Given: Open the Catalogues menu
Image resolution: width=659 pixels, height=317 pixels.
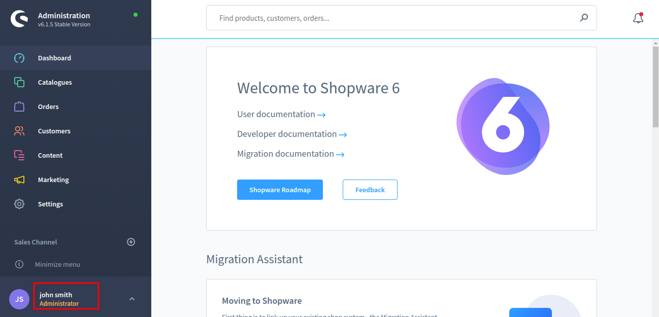Looking at the screenshot, I should [76, 82].
